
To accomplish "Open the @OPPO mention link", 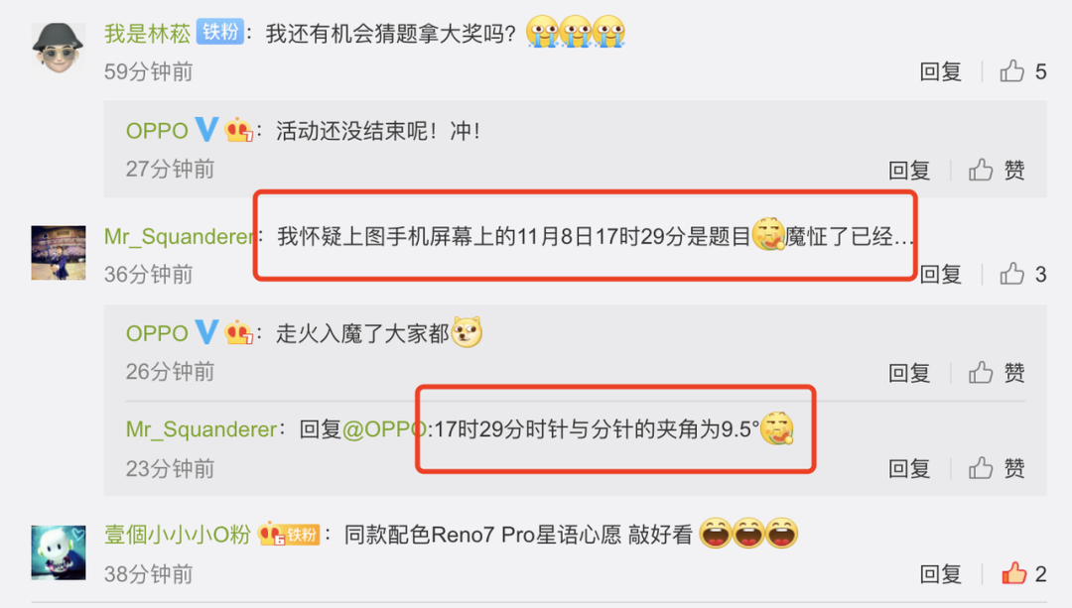I will click(x=384, y=429).
